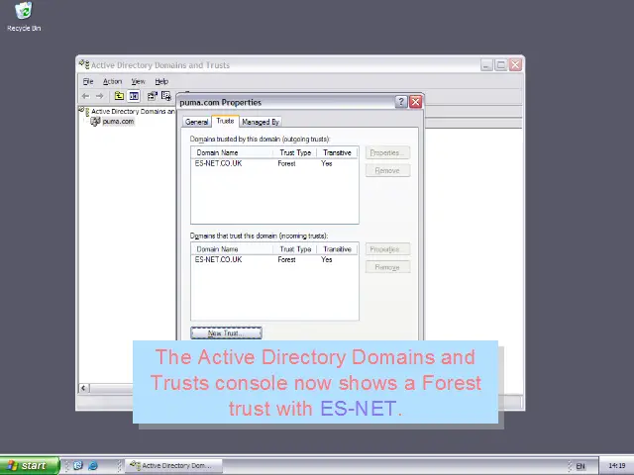
Task: Click the taskbar clock showing 14:19
Action: click(x=616, y=466)
